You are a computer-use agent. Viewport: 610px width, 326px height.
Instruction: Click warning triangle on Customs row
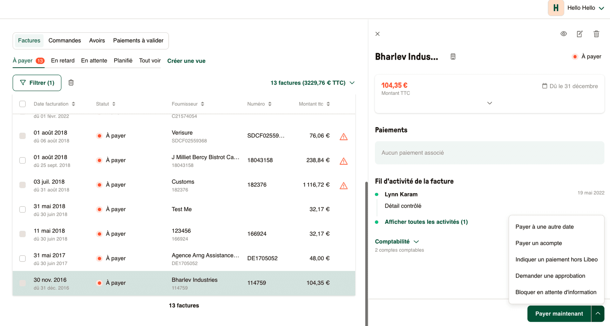coord(343,185)
